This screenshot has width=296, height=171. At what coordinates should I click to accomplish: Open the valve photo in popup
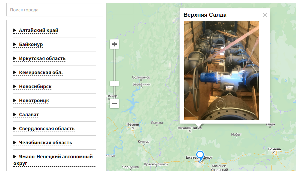click(x=222, y=70)
